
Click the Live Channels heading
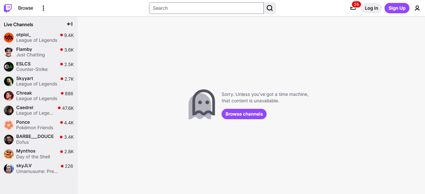pos(18,25)
